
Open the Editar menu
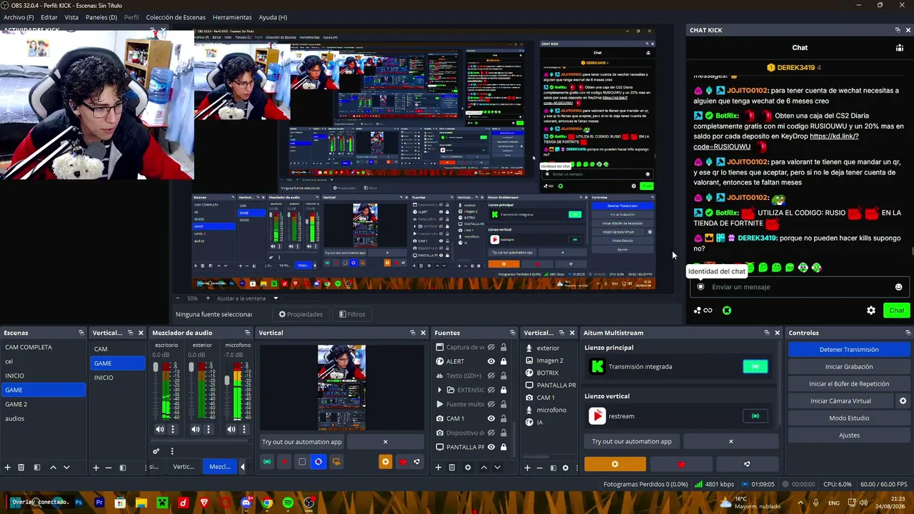click(49, 17)
